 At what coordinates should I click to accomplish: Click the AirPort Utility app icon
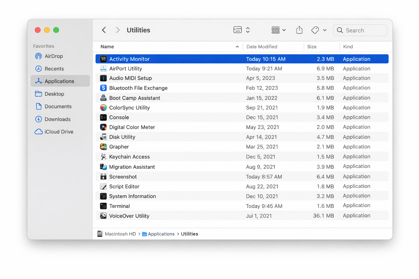coord(103,69)
